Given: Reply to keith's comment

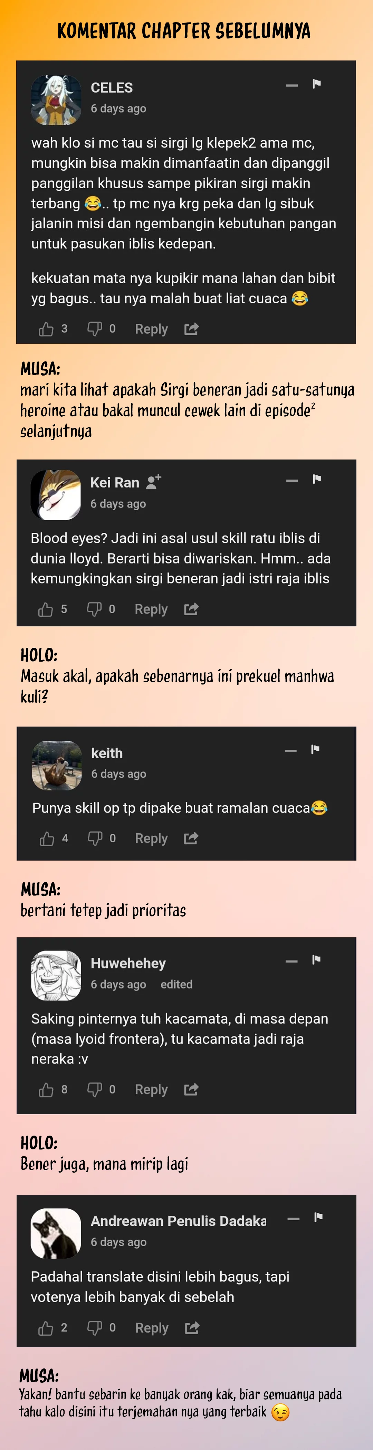Looking at the screenshot, I should [x=151, y=838].
